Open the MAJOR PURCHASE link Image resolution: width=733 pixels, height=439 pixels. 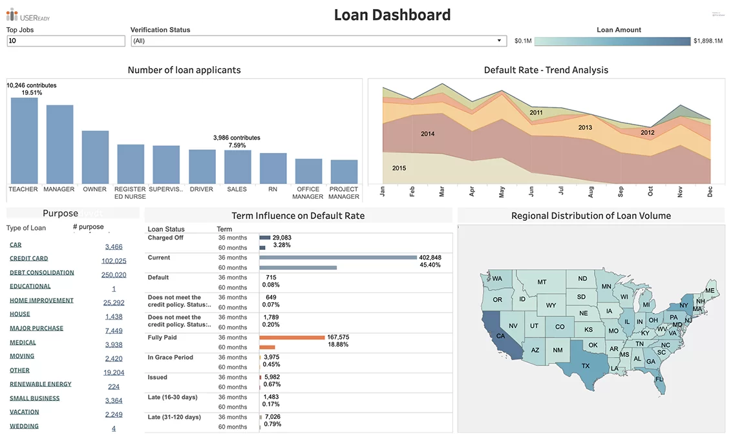tap(36, 329)
